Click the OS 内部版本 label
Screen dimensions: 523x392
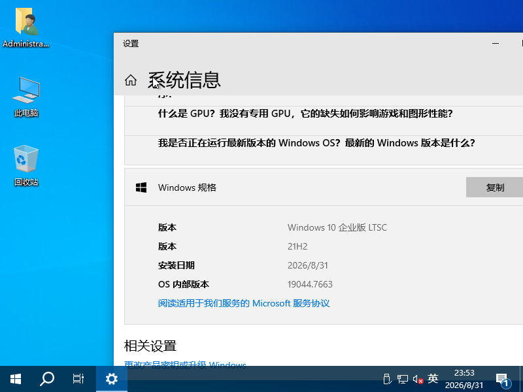184,284
